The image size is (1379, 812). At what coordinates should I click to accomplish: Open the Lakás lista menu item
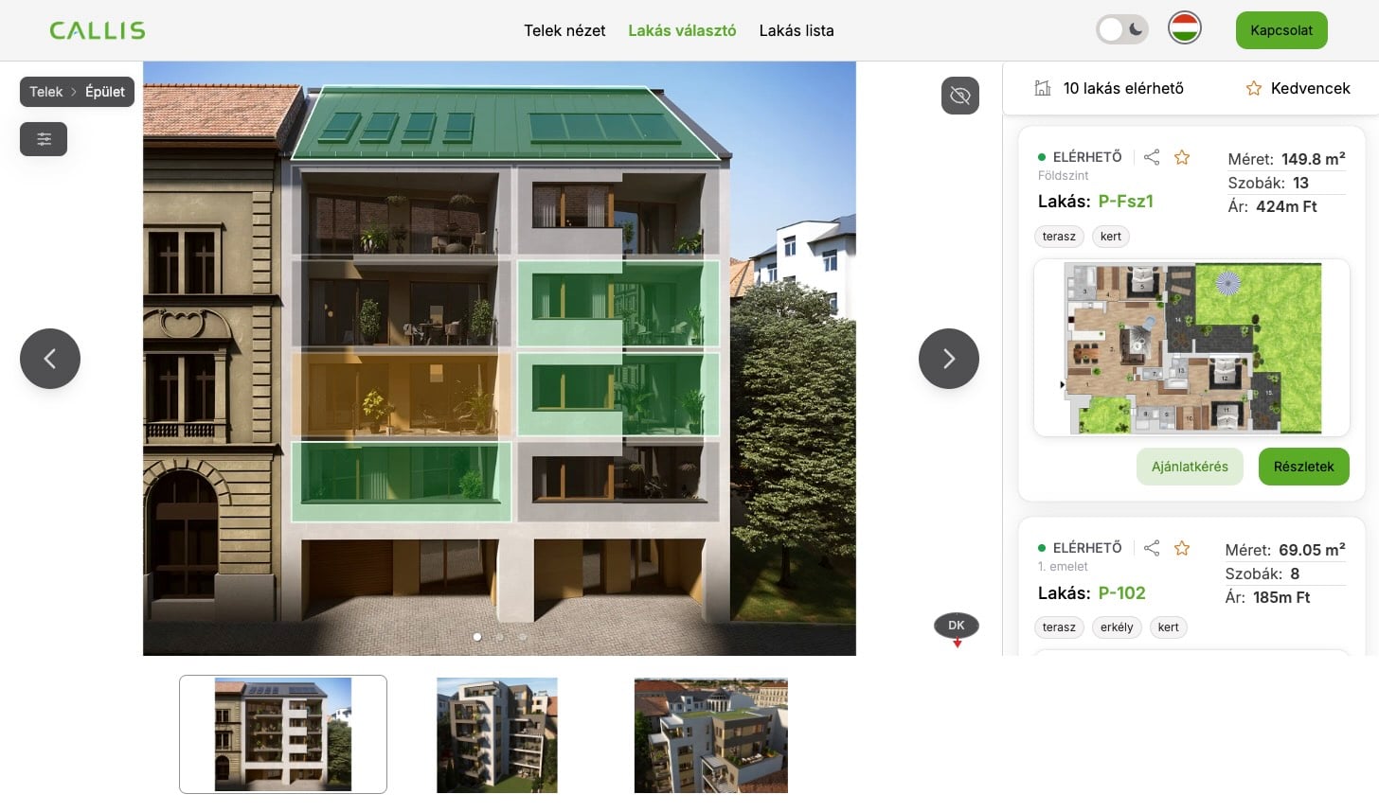[797, 30]
